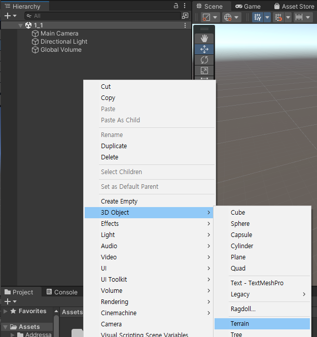Open the grid snapping dropdown arrow
Image resolution: width=317 pixels, height=337 pixels.
288,17
